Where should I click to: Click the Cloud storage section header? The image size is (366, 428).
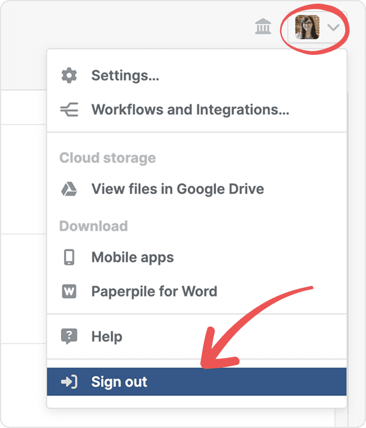pos(107,158)
